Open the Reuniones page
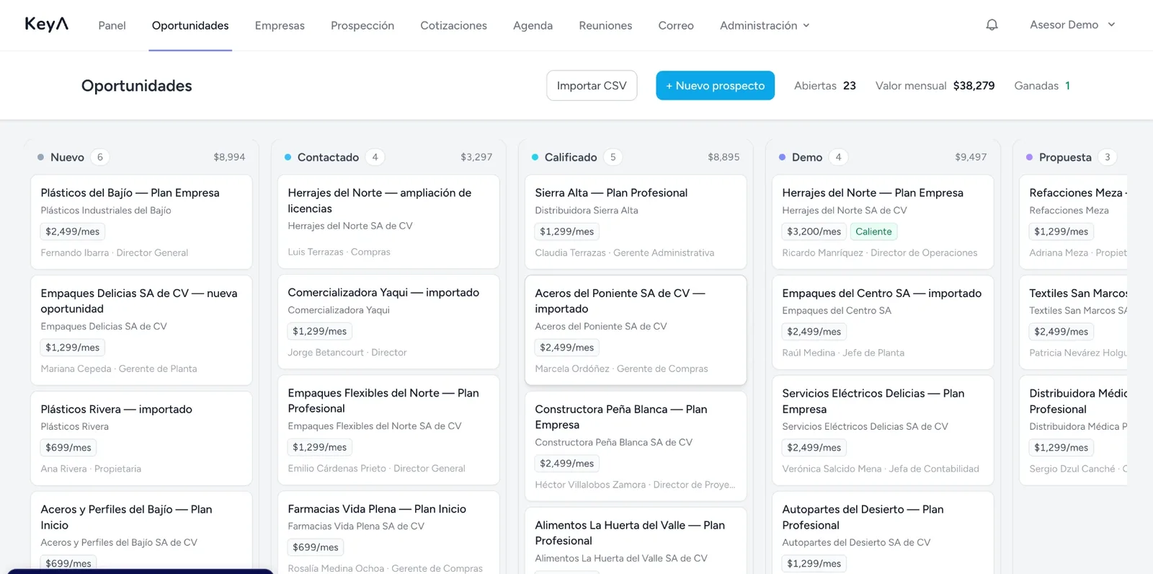The height and width of the screenshot is (574, 1153). (x=605, y=25)
